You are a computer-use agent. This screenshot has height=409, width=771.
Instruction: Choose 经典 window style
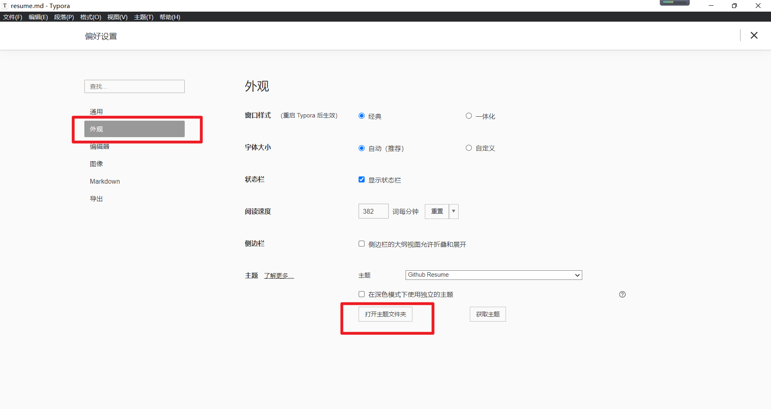click(361, 116)
